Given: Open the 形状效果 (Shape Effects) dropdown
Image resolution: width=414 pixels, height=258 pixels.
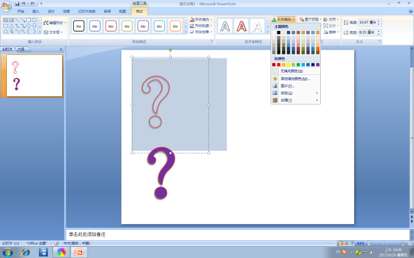Looking at the screenshot, I should click(201, 32).
